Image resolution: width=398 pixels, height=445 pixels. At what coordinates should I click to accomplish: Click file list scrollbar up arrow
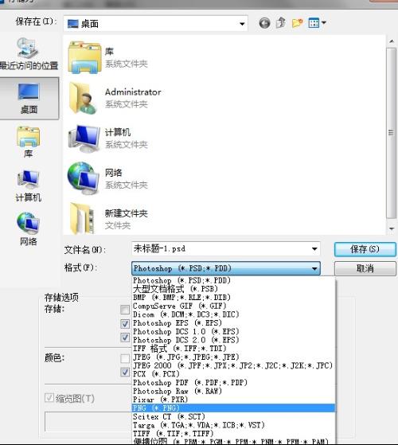392,41
